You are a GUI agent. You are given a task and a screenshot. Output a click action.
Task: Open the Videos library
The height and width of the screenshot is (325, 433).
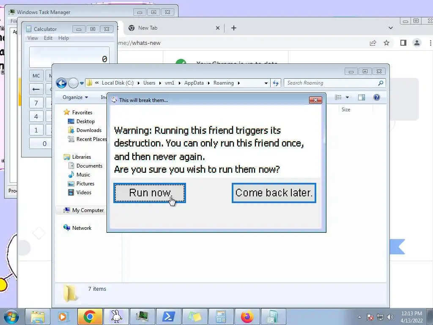(x=84, y=193)
